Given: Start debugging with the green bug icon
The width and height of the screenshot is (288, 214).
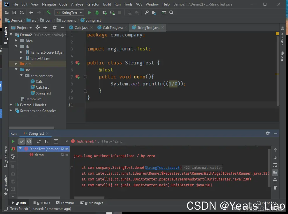Looking at the screenshot, I should [97, 13].
